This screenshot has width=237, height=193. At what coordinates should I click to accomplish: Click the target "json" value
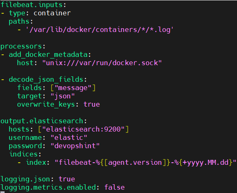63,96
